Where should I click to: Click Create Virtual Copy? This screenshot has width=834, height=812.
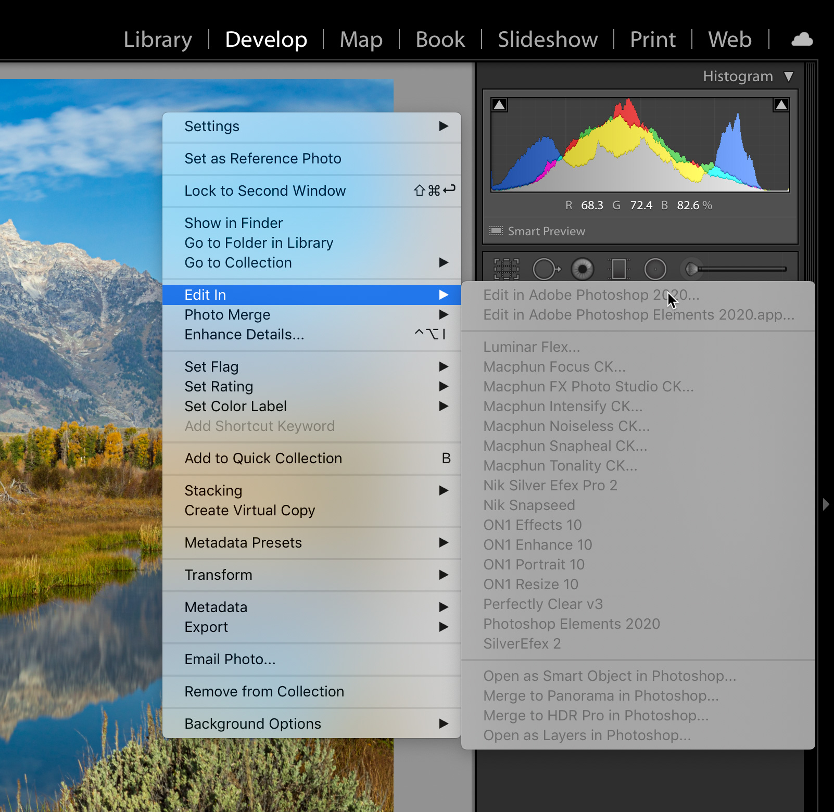249,510
